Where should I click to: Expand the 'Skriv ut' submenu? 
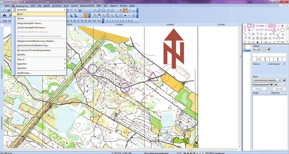[x=39, y=59]
